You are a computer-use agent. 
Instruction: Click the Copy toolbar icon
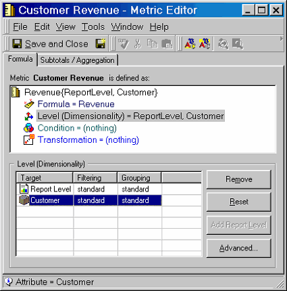152,43
